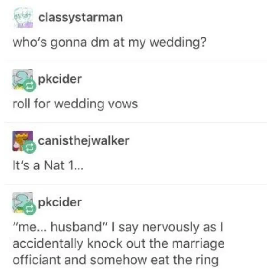
Task: Click the divider line below 'It's a Nat 1...'
Action: coord(135,184)
